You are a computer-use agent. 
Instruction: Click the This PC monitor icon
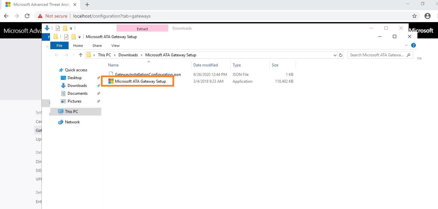(60, 111)
